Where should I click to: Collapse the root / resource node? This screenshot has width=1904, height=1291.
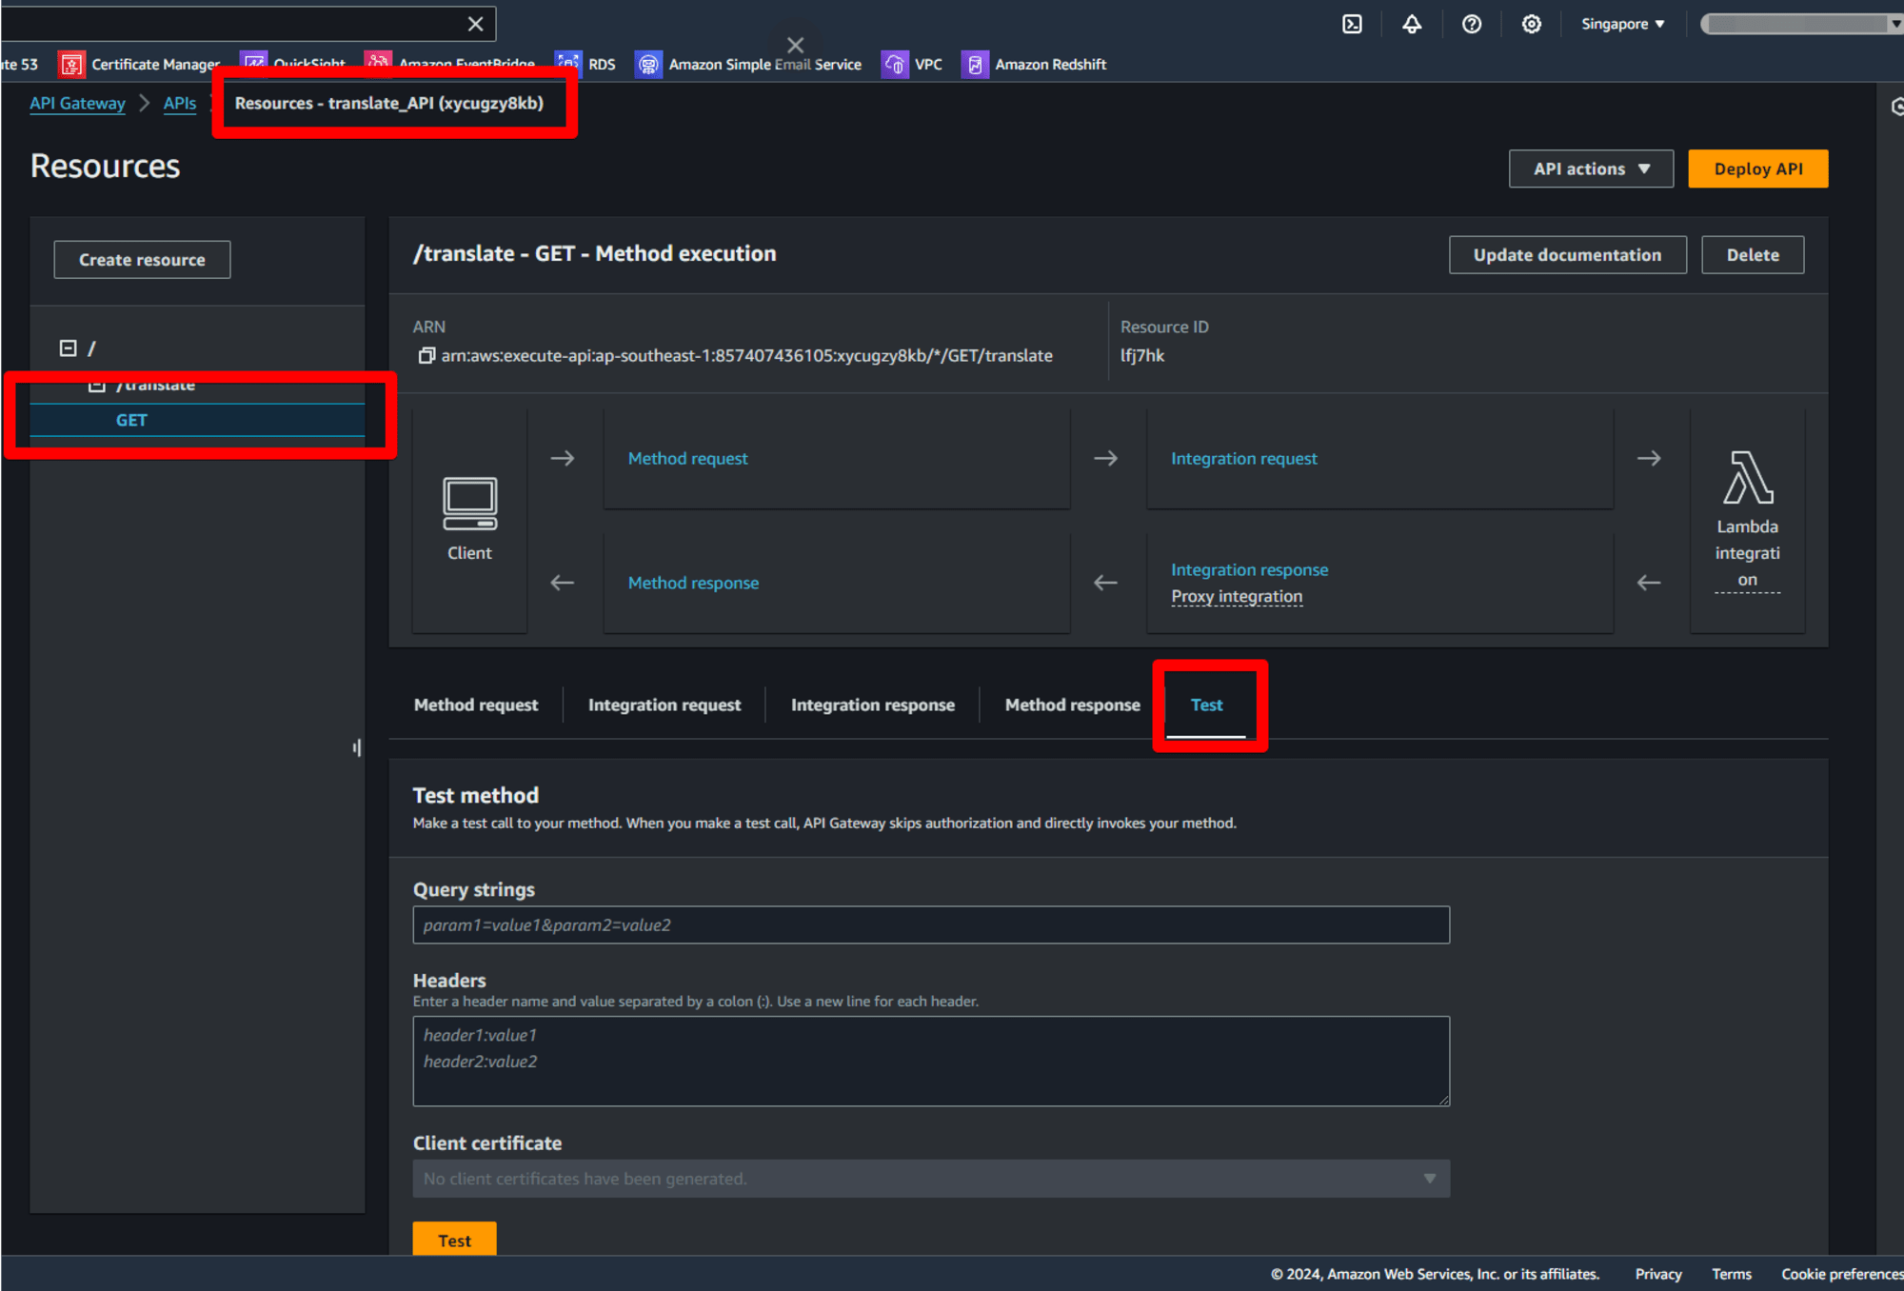[68, 348]
